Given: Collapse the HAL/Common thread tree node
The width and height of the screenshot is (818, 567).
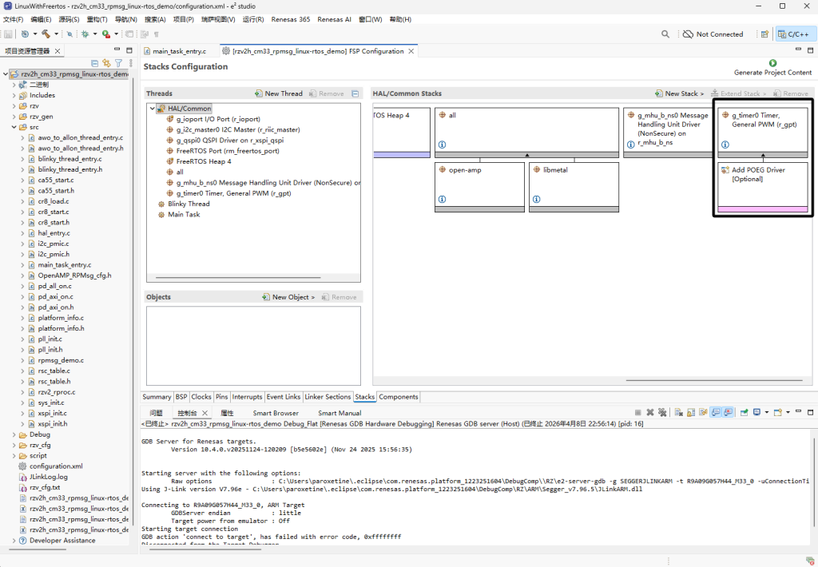Looking at the screenshot, I should 152,109.
